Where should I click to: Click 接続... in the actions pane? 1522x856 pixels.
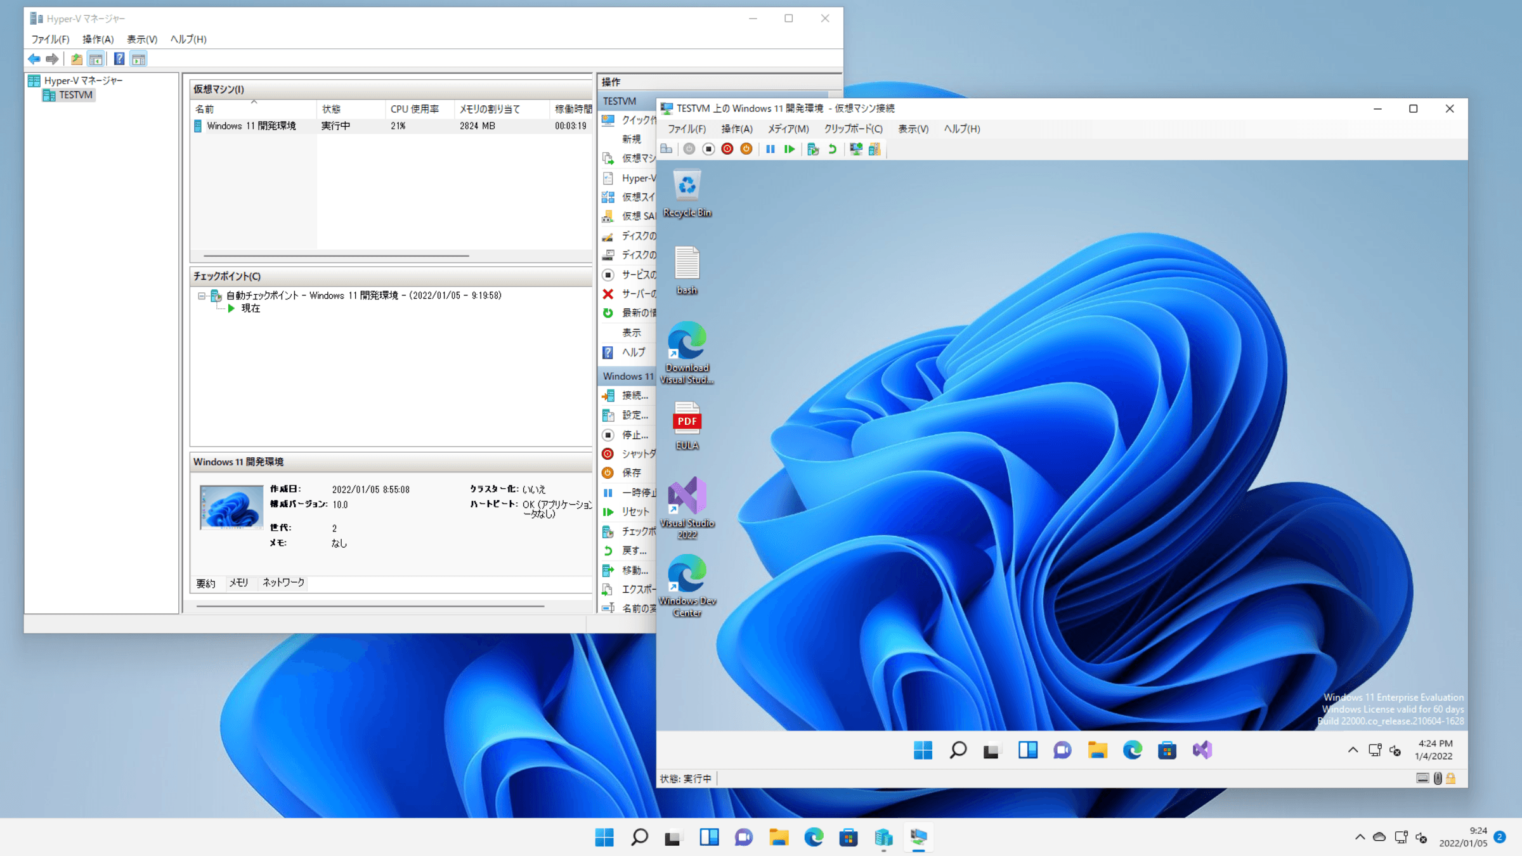[x=634, y=396]
